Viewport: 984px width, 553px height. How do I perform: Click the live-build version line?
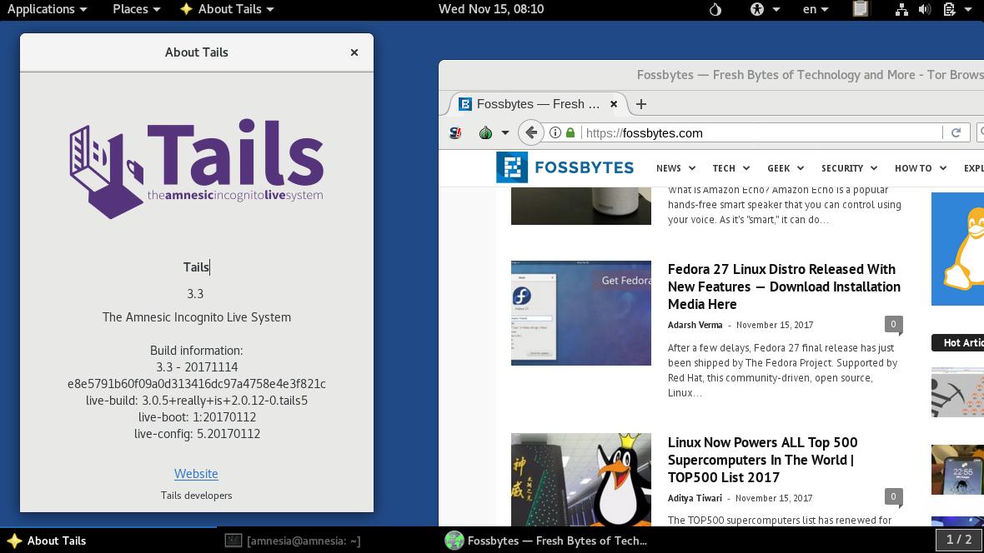point(197,400)
